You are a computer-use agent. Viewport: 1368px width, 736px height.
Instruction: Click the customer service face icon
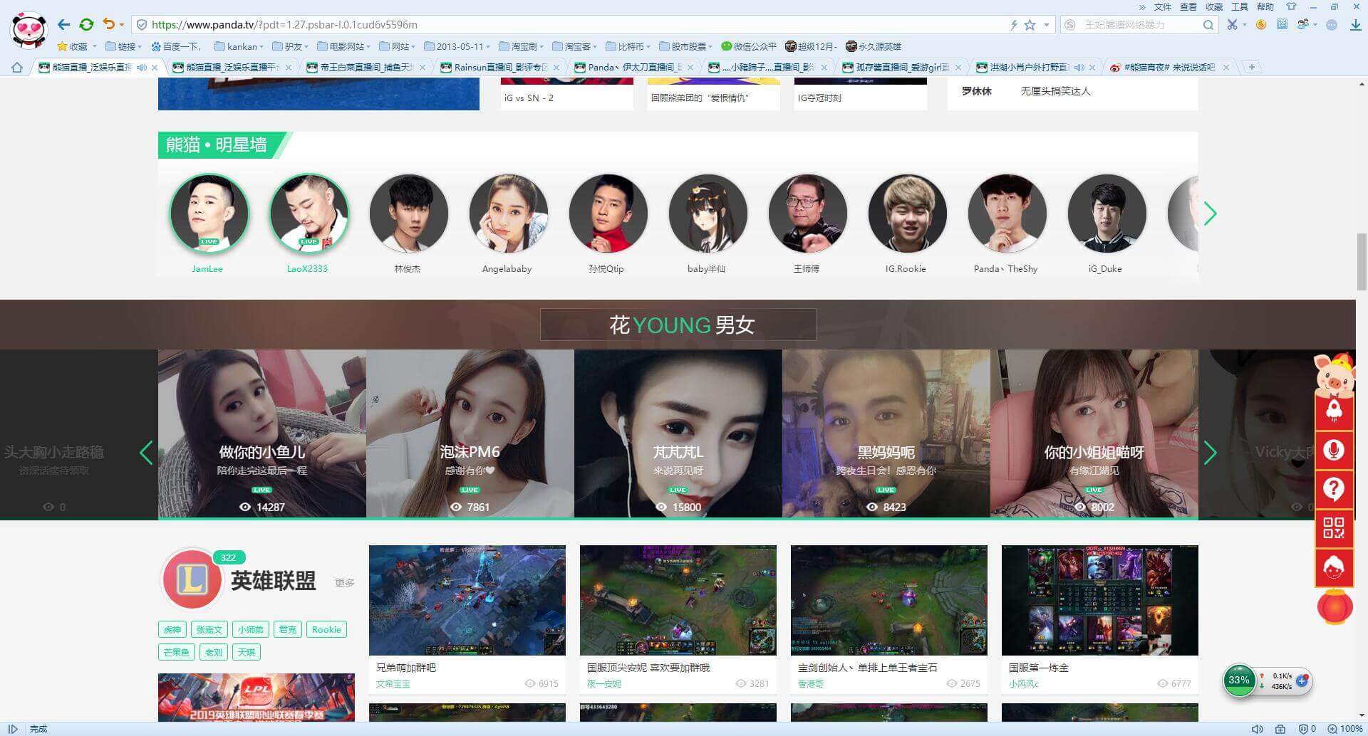(x=1333, y=567)
